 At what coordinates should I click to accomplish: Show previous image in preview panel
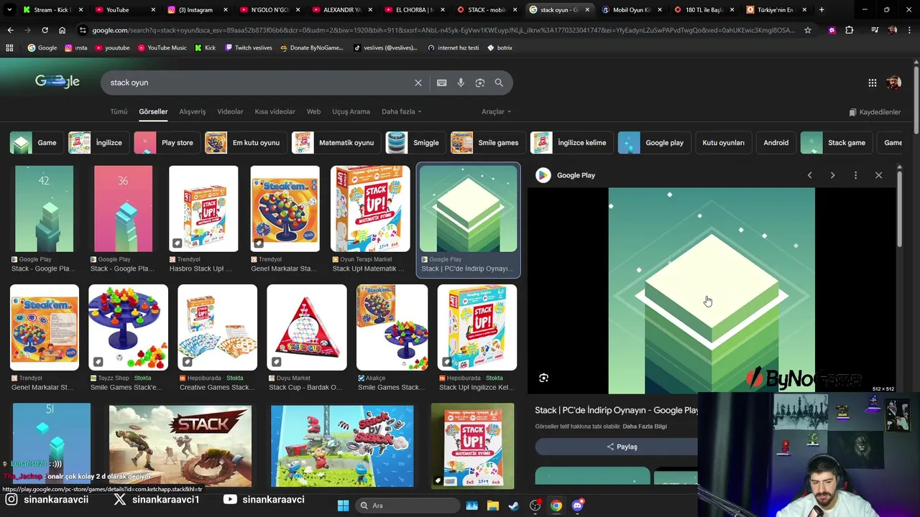pos(809,175)
